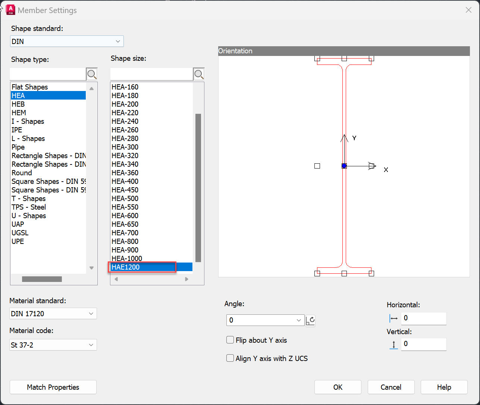Select the middle-left grip in Orientation preview
This screenshot has height=405, width=480.
pyautogui.click(x=317, y=166)
